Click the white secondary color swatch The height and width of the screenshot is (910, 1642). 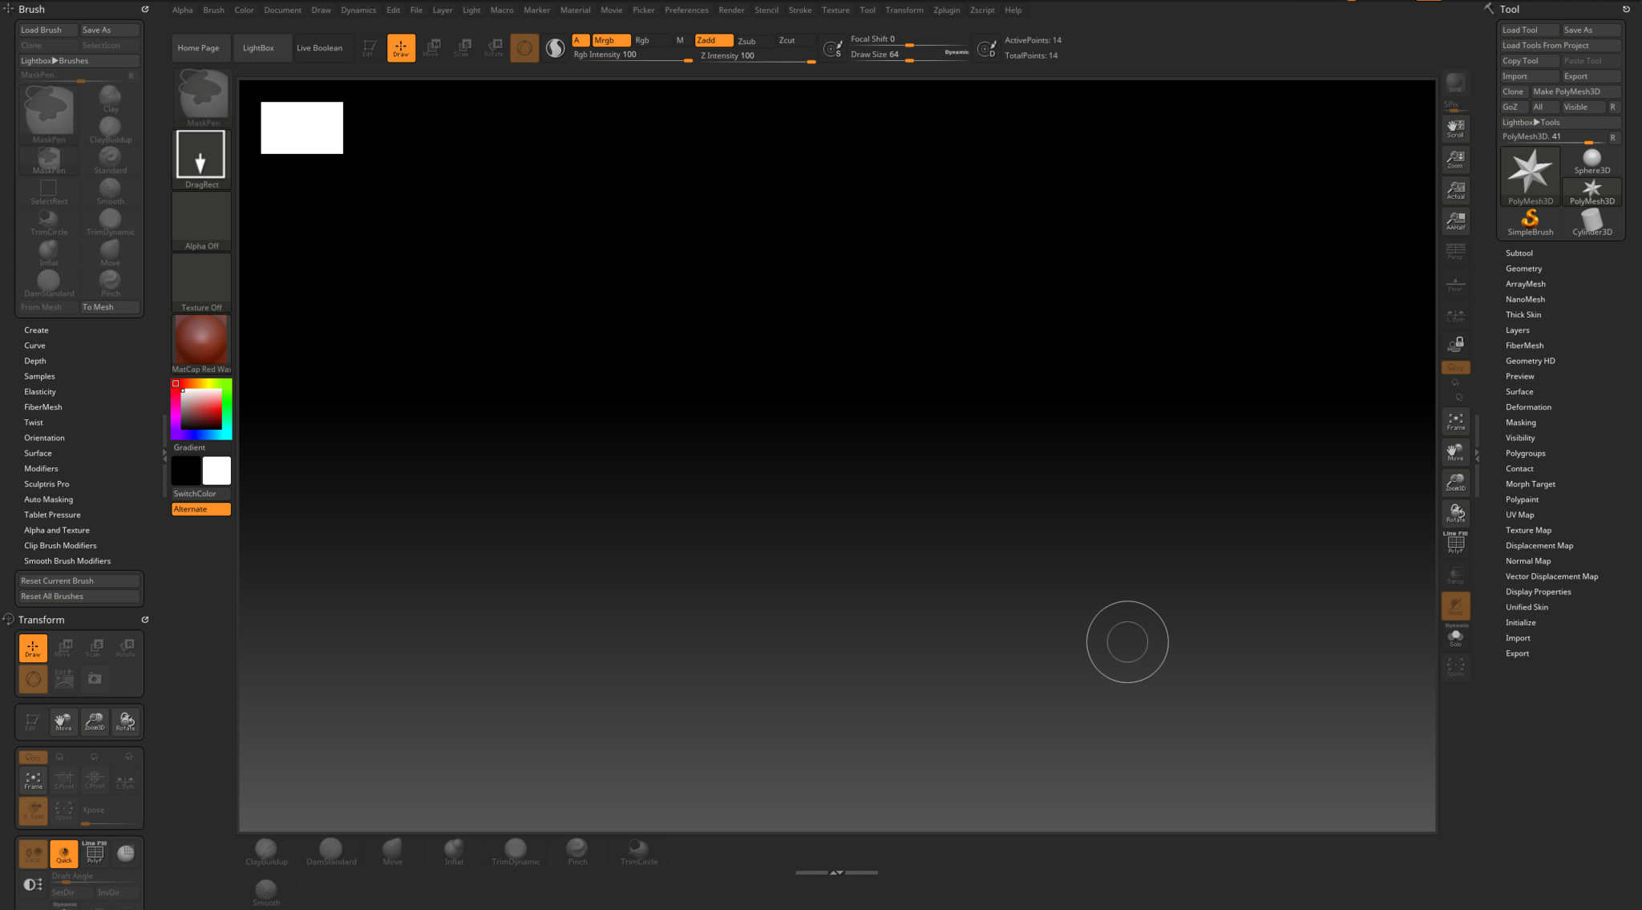[216, 471]
